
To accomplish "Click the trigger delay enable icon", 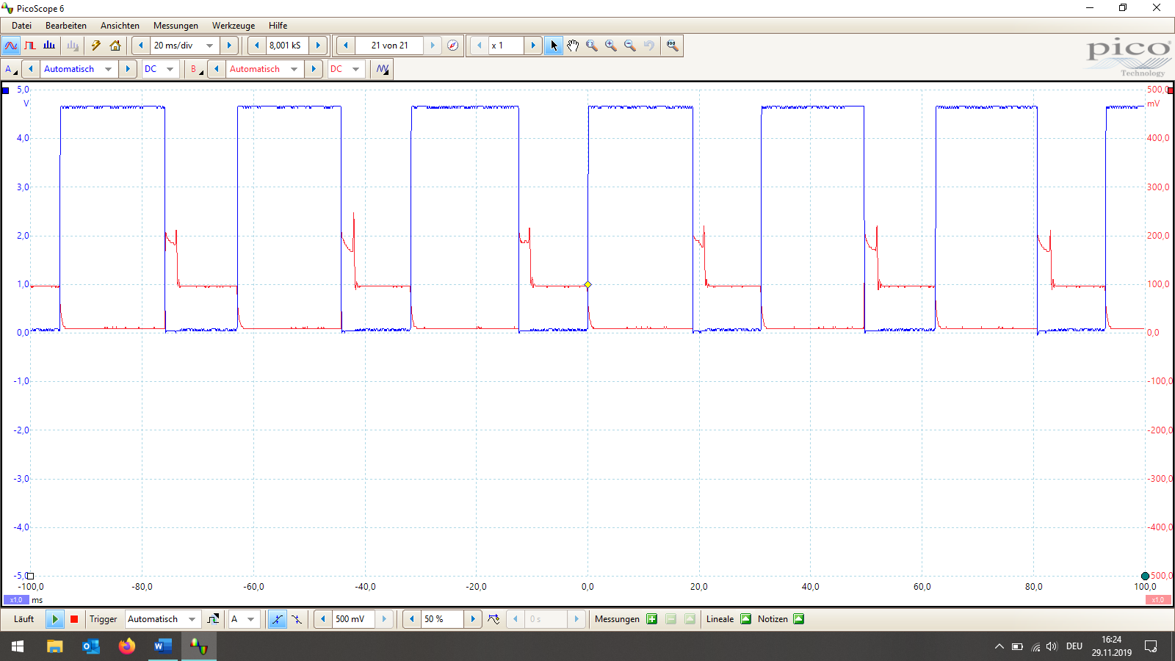I will (x=493, y=619).
